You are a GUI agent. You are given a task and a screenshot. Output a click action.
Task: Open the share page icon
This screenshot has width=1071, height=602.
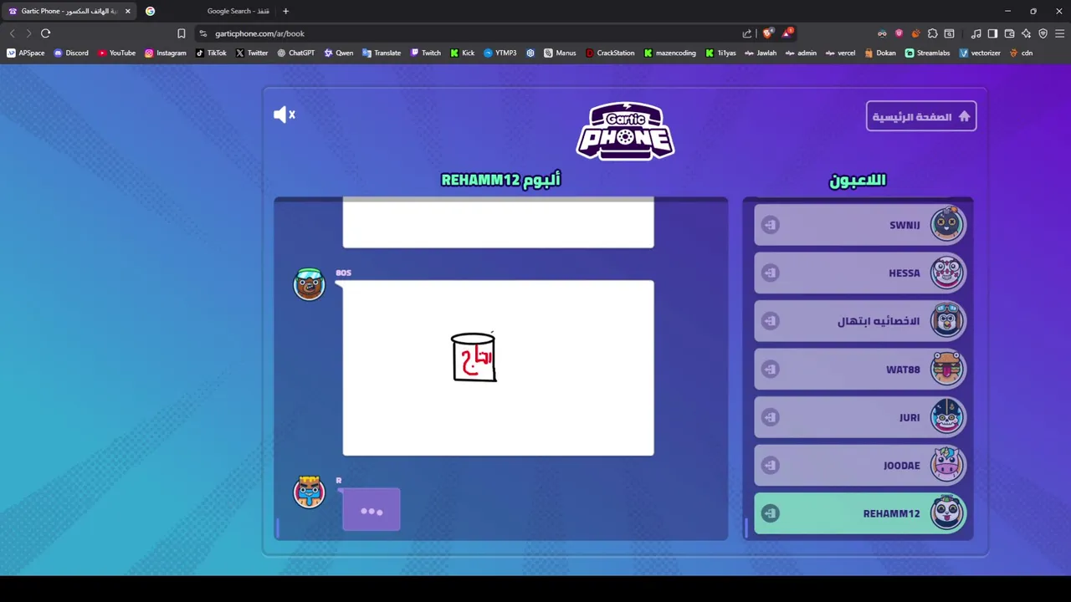click(x=746, y=33)
